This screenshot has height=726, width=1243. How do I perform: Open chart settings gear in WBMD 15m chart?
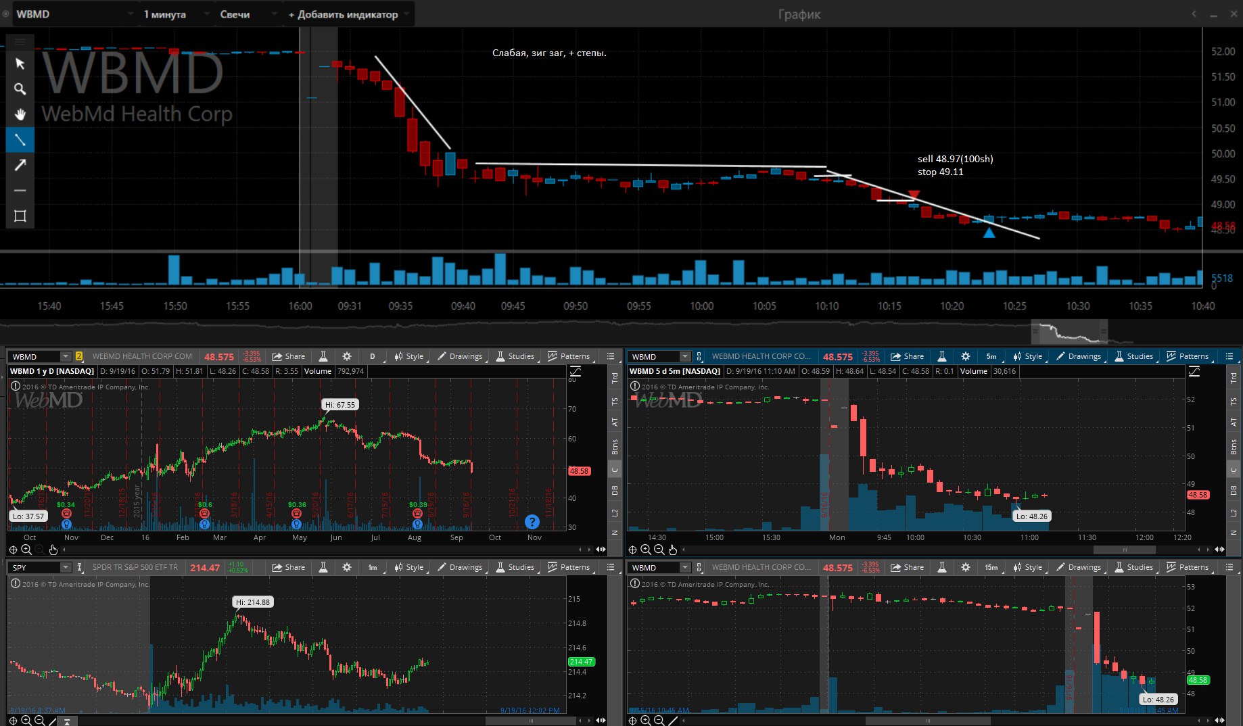click(x=966, y=567)
